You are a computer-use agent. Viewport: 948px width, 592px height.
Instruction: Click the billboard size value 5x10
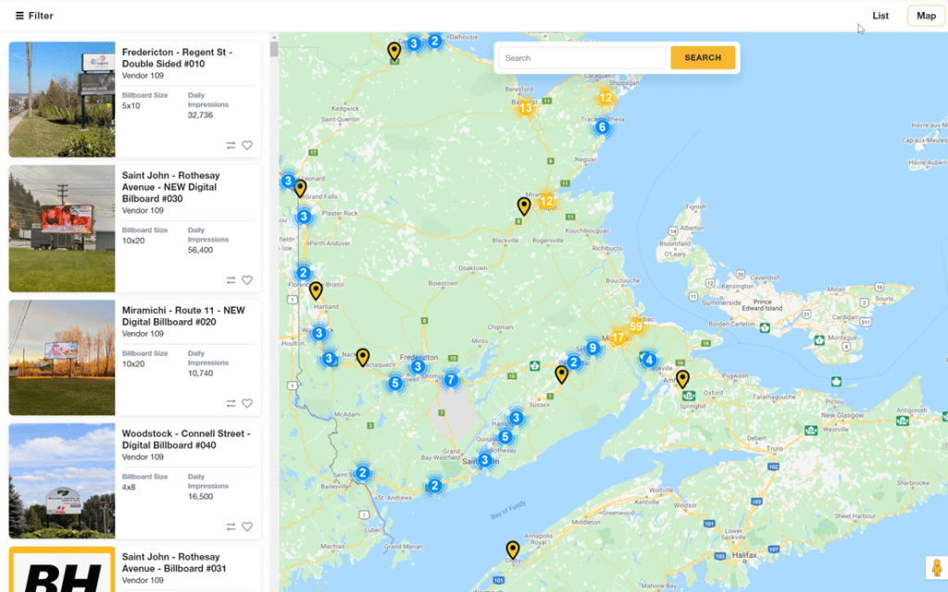[131, 105]
